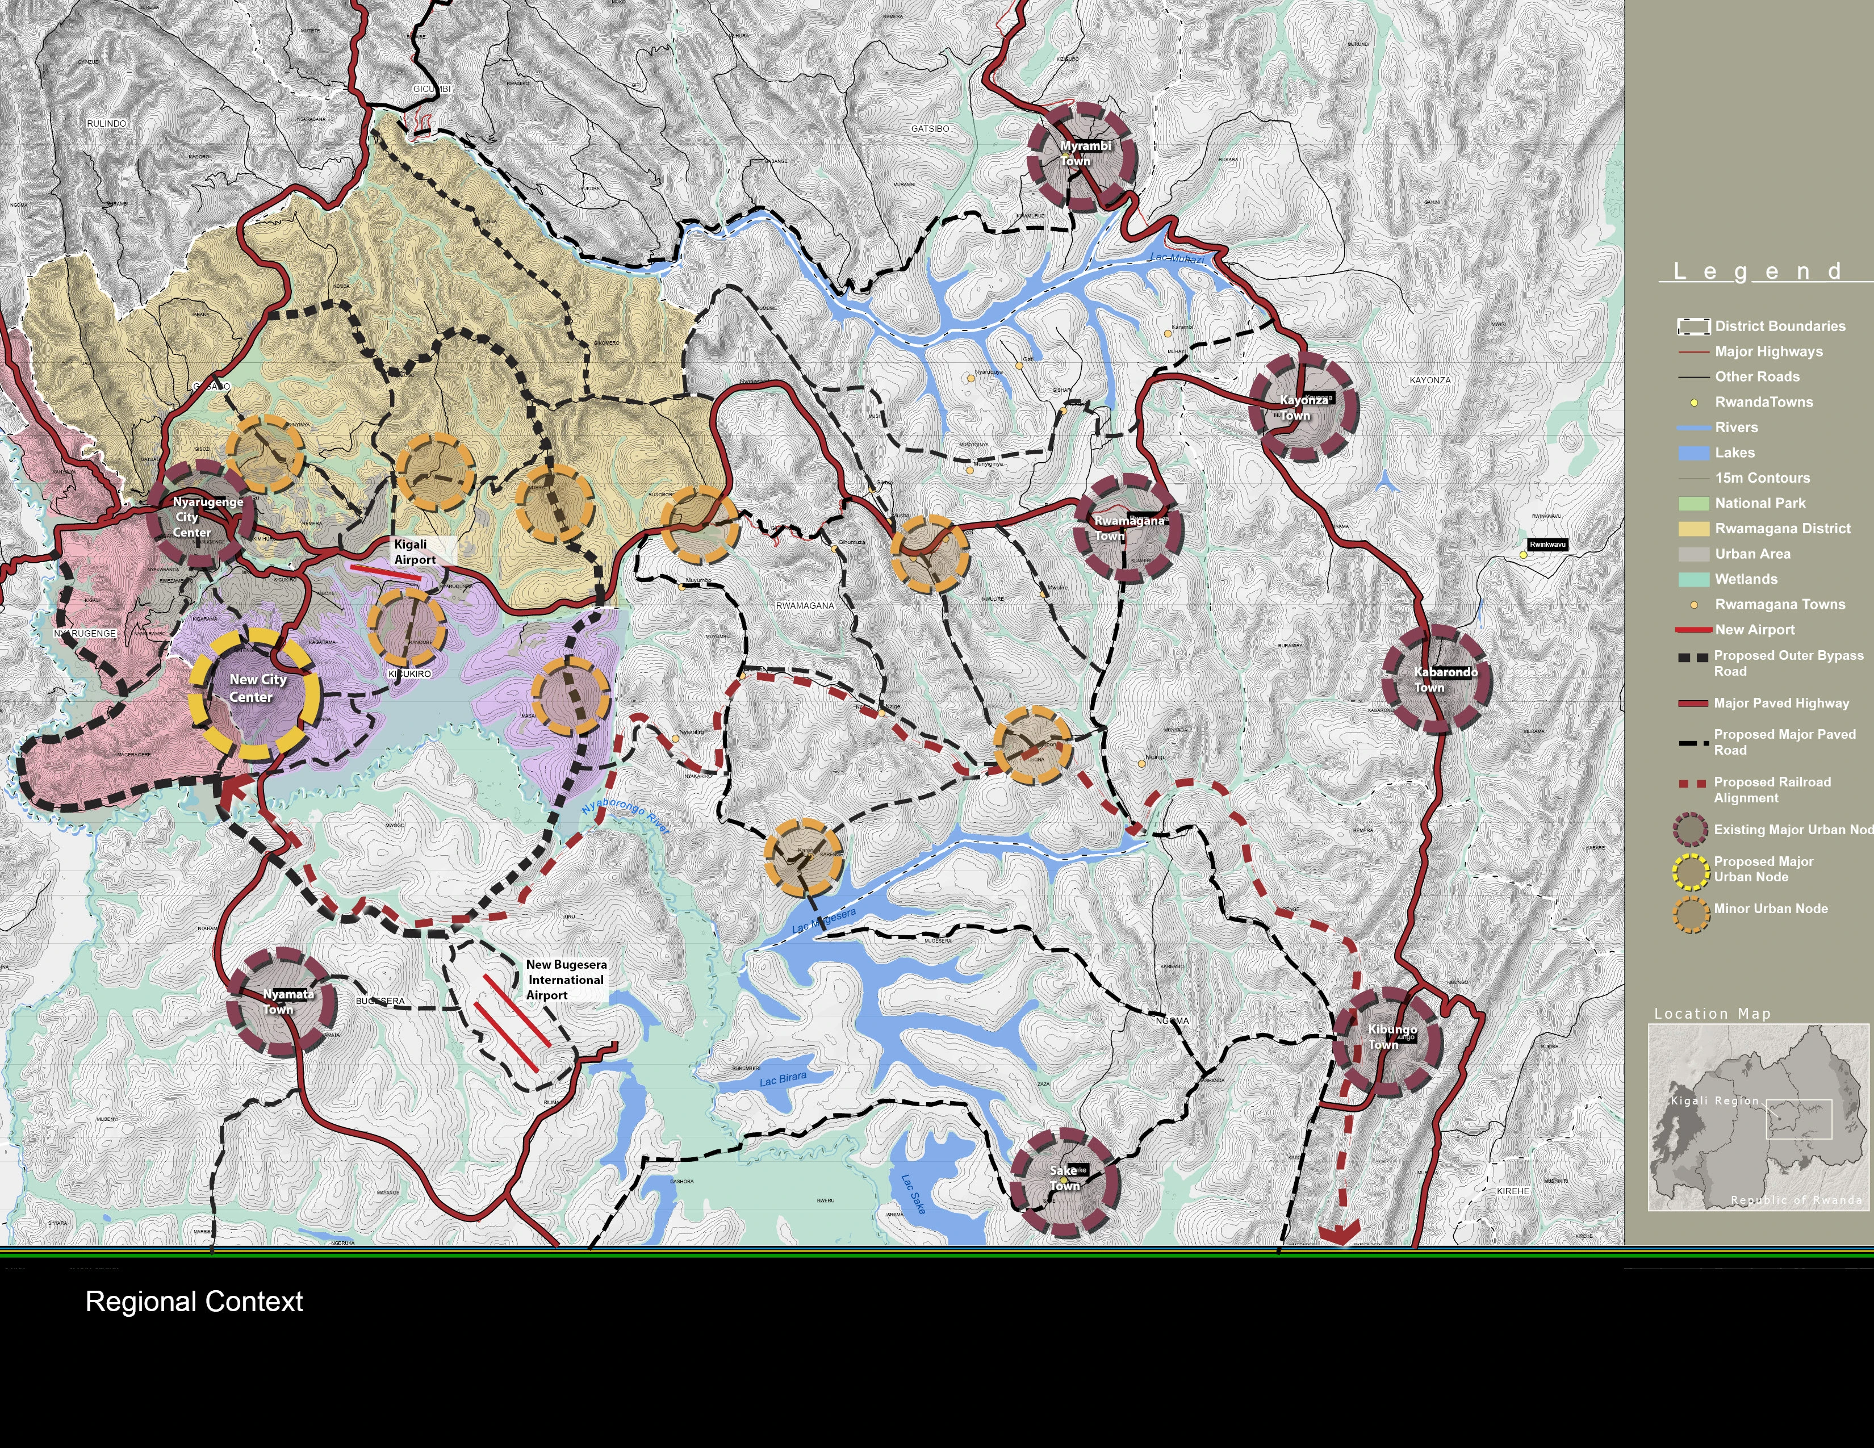Click the Kibungo Town node circle
Image resolution: width=1874 pixels, height=1448 pixels.
pos(1387,1042)
